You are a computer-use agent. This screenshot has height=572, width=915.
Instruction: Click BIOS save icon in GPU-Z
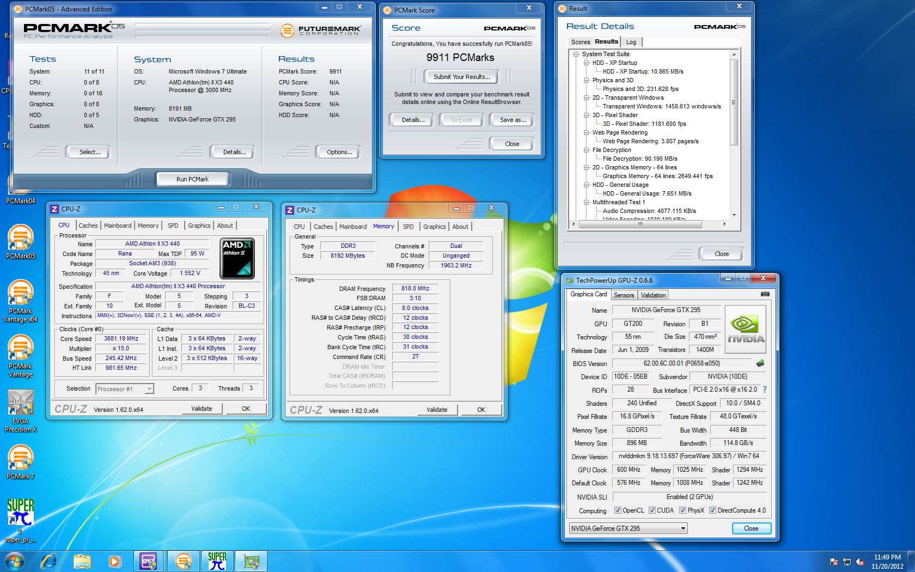pos(760,363)
